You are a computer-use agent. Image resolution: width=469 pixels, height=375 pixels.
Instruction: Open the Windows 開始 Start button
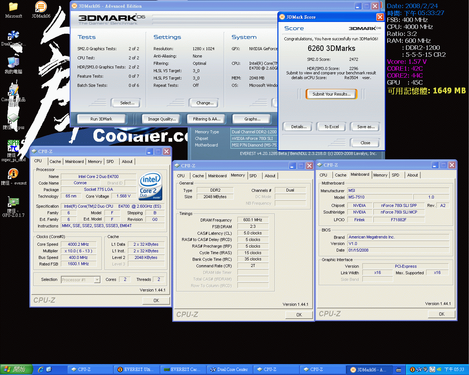(x=16, y=370)
